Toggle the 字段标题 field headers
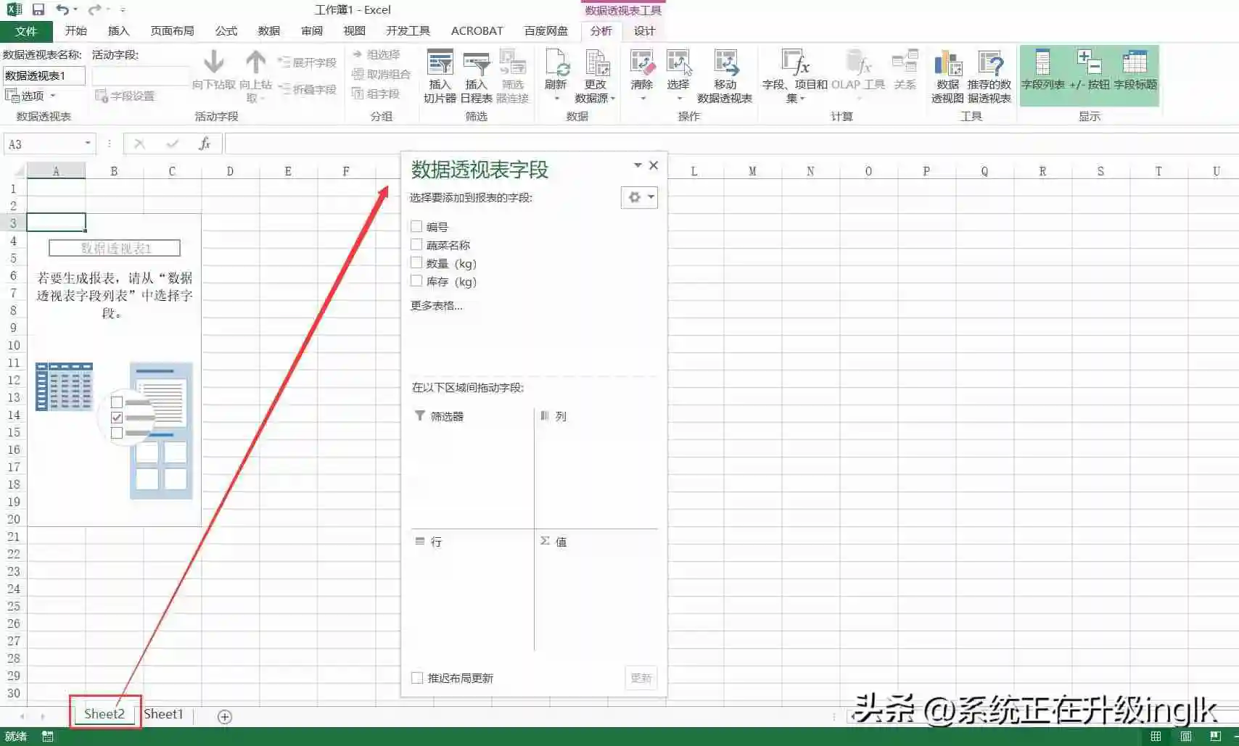Screen dimensions: 1239x746 click(x=1136, y=70)
